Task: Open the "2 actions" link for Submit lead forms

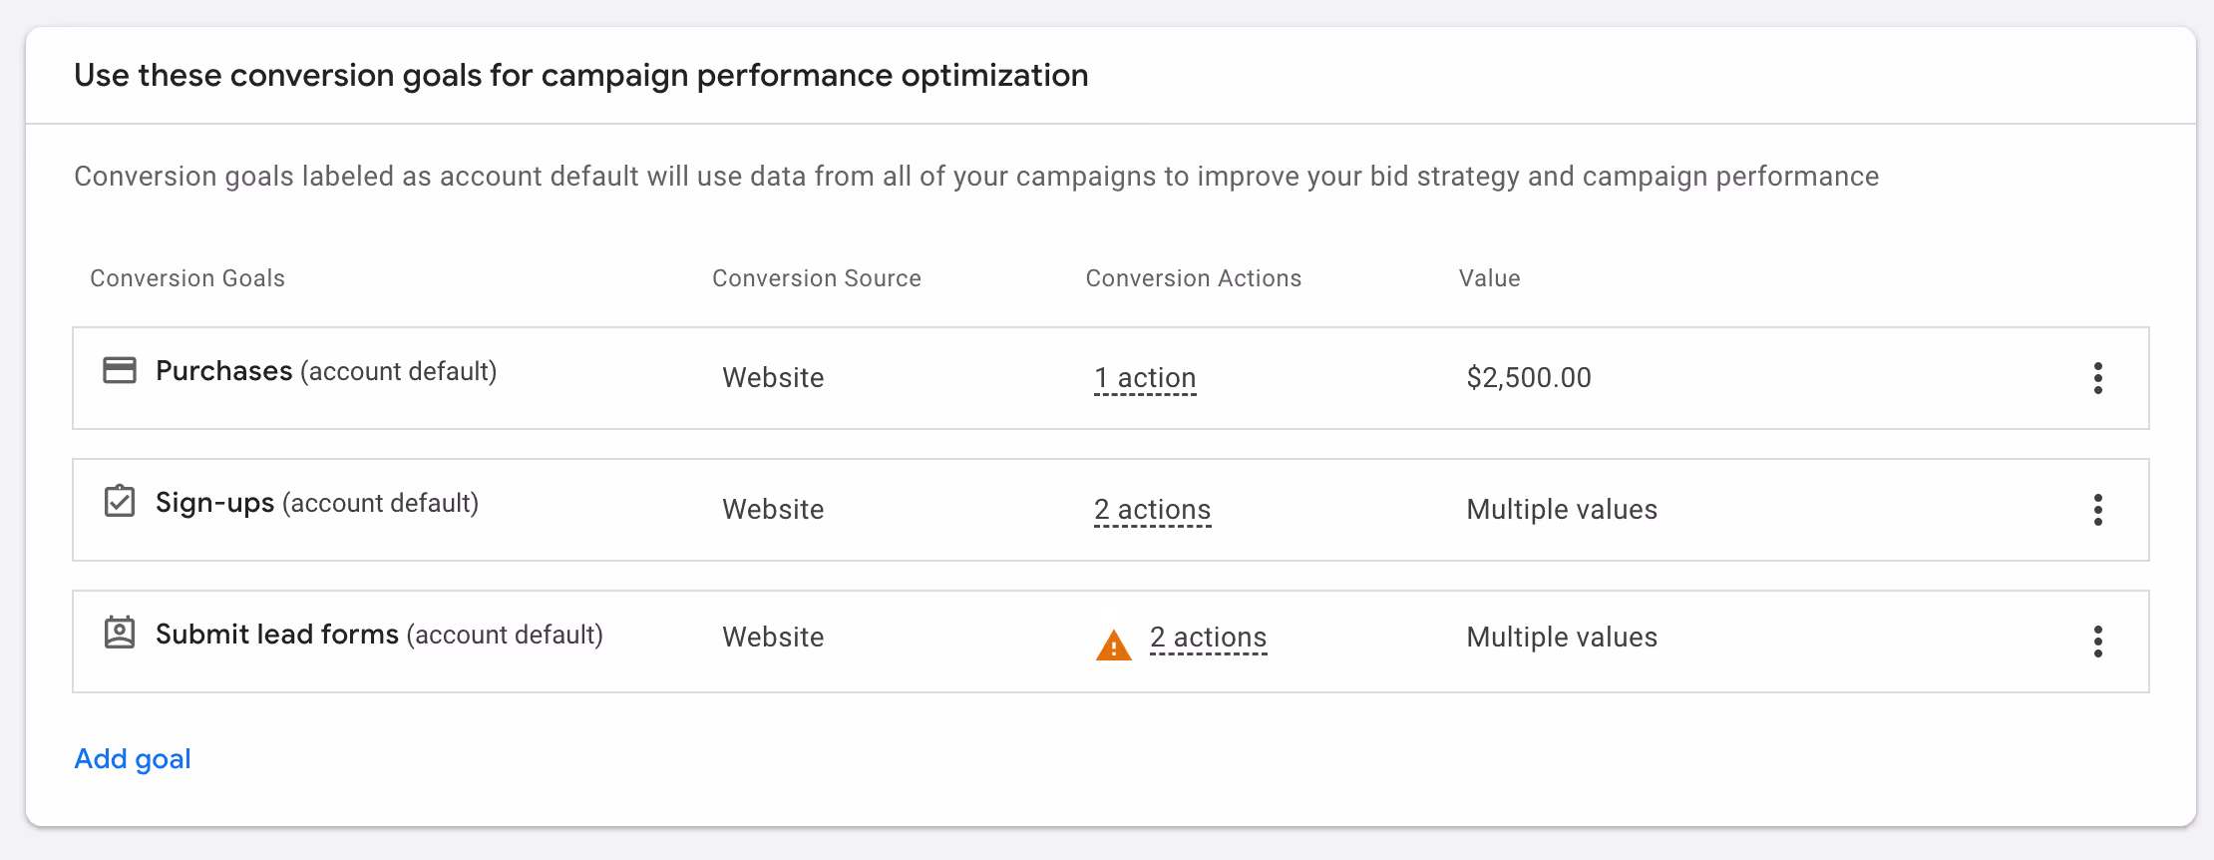Action: (1208, 638)
